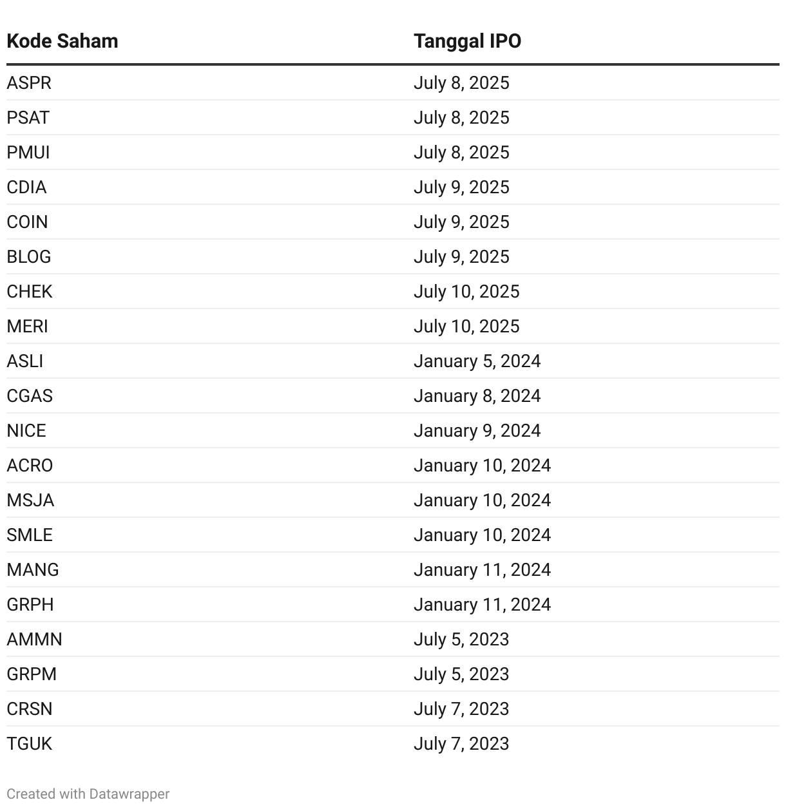Click the ACRO stock code cell
This screenshot has width=786, height=809.
point(30,466)
